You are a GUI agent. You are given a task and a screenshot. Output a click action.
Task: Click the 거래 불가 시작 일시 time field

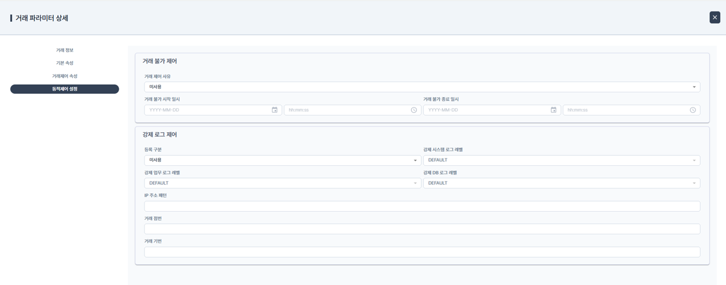pos(352,110)
